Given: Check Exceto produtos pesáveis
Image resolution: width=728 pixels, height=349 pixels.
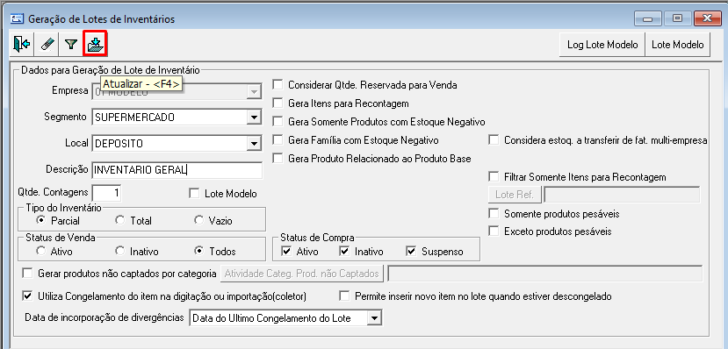Looking at the screenshot, I should click(x=494, y=231).
